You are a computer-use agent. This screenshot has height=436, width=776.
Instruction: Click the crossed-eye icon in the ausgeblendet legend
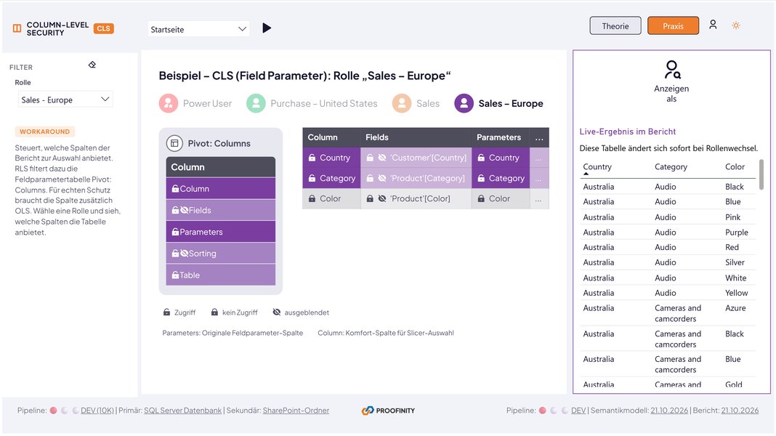click(x=277, y=312)
